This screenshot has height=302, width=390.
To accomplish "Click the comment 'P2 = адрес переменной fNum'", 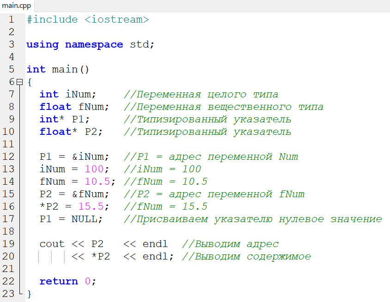I will 214,194.
